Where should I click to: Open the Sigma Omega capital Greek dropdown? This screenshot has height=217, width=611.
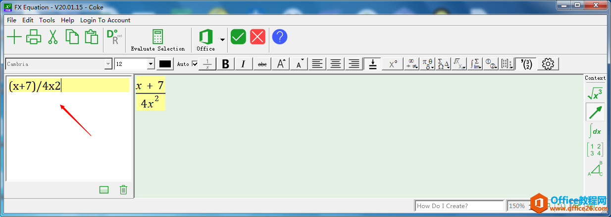coord(444,64)
